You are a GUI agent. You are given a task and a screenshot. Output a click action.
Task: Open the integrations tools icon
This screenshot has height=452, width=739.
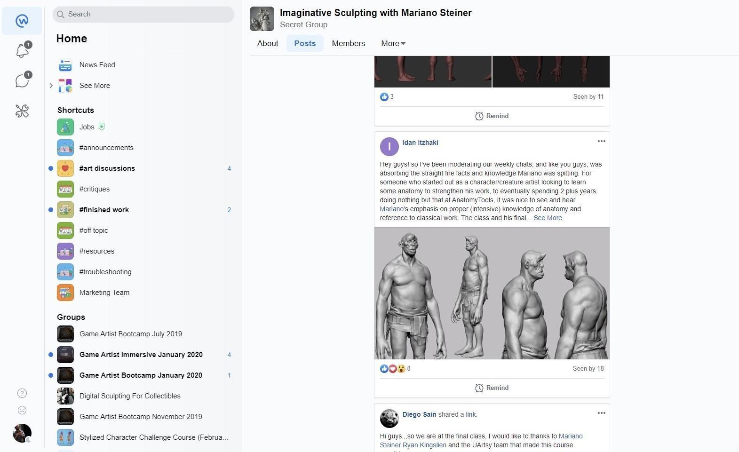(x=22, y=111)
